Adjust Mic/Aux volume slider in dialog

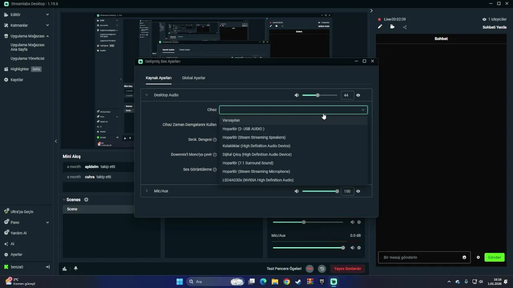tap(319, 191)
